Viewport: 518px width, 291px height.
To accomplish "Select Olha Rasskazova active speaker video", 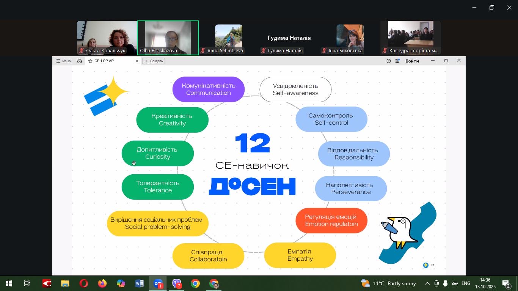I will click(168, 38).
